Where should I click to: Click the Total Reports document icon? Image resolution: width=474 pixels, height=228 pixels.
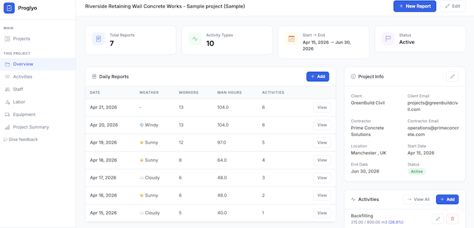pos(99,39)
